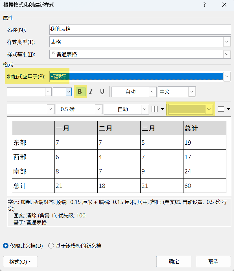Toggle the Italic formatting button
This screenshot has width=234, height=271.
click(91, 92)
